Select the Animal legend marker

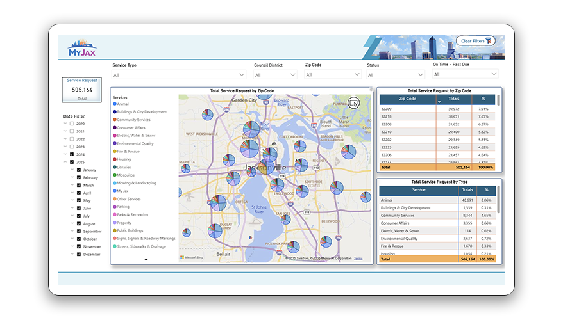tap(115, 104)
